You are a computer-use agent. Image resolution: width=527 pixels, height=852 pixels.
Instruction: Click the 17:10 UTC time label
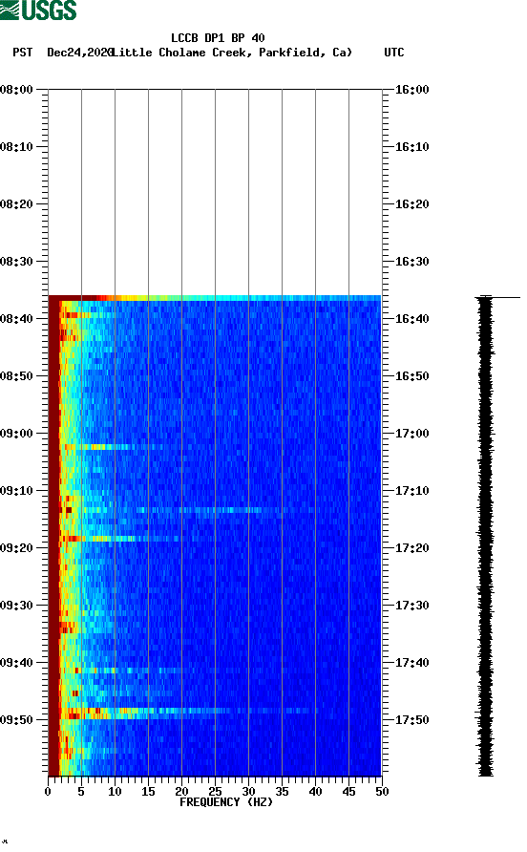coord(411,491)
